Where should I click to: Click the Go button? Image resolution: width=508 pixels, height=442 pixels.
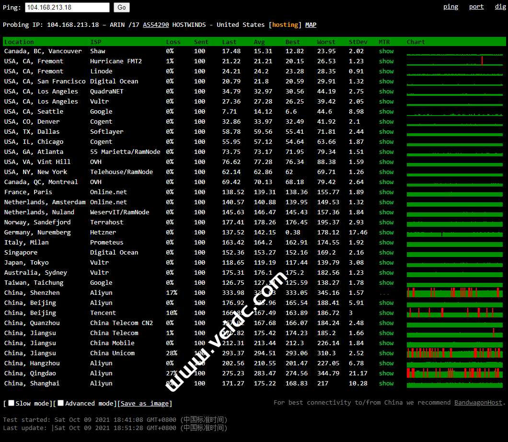click(x=122, y=7)
